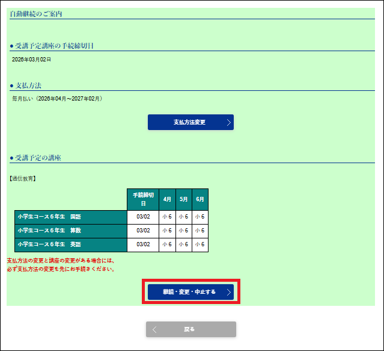Go back using the 戻る label
This screenshot has width=384, height=351.
[189, 329]
